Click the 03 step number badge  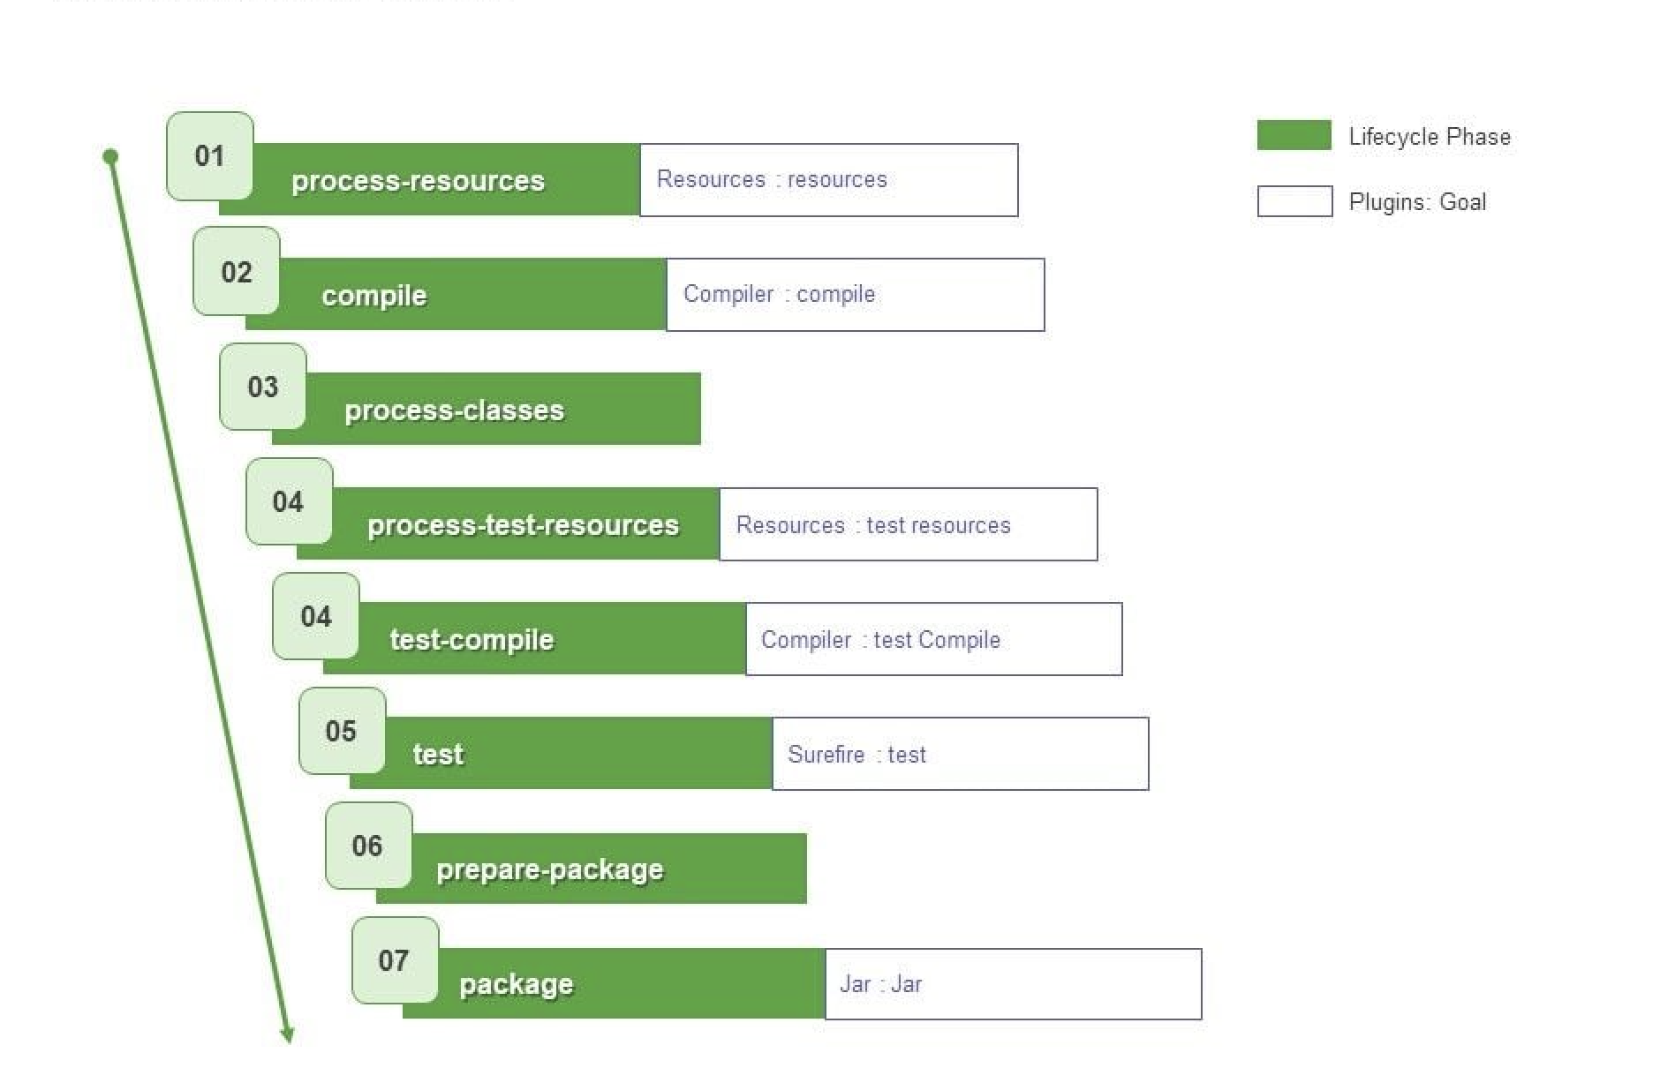point(263,387)
